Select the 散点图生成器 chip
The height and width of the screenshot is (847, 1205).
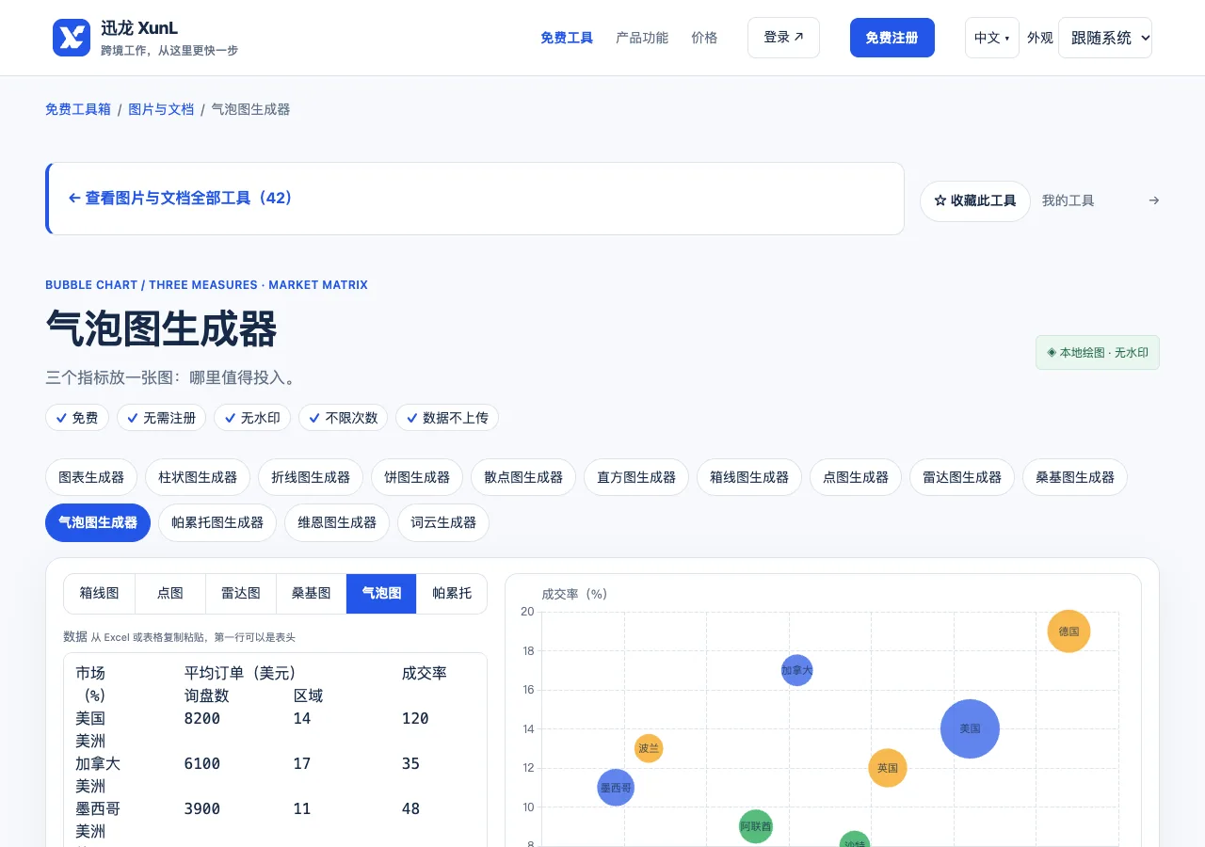(x=523, y=477)
